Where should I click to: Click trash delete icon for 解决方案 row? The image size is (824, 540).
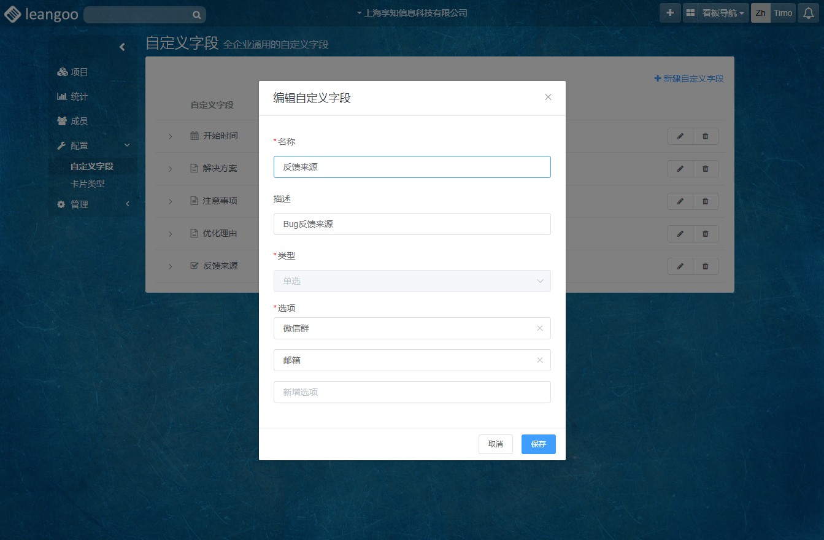(x=705, y=169)
